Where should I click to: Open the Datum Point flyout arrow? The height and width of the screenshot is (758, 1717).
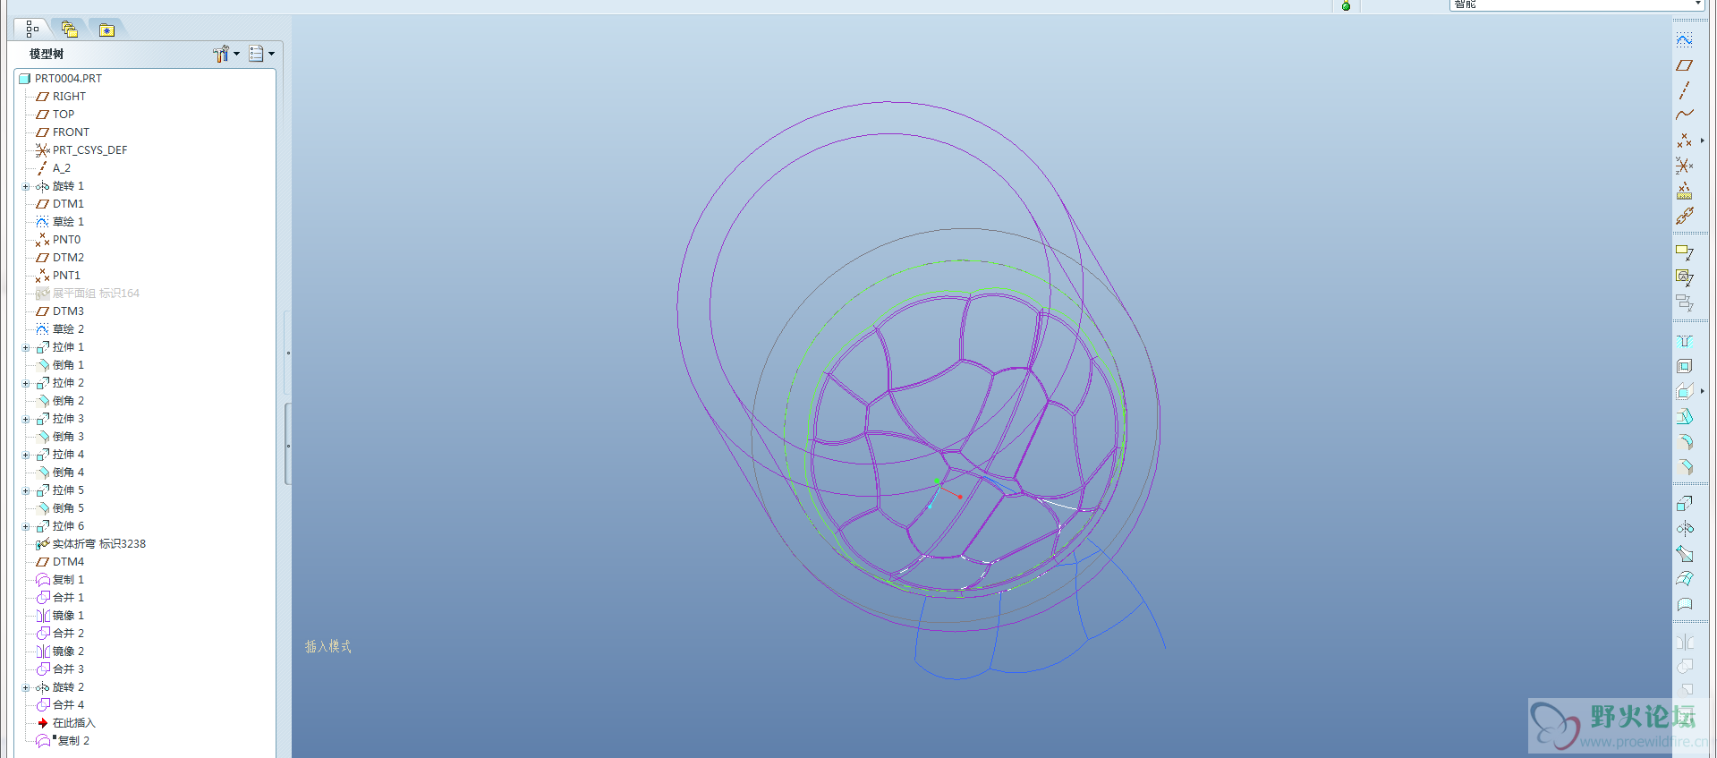(x=1702, y=141)
